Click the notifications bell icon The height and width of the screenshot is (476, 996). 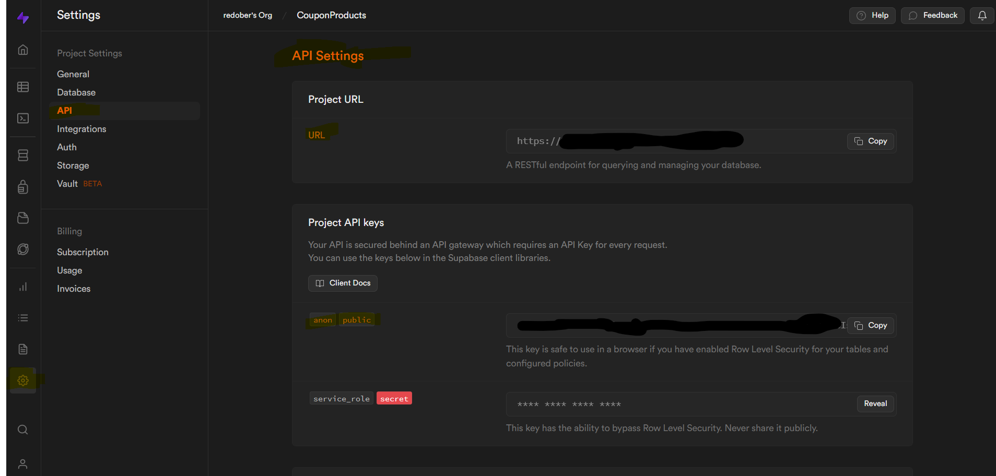(x=982, y=16)
